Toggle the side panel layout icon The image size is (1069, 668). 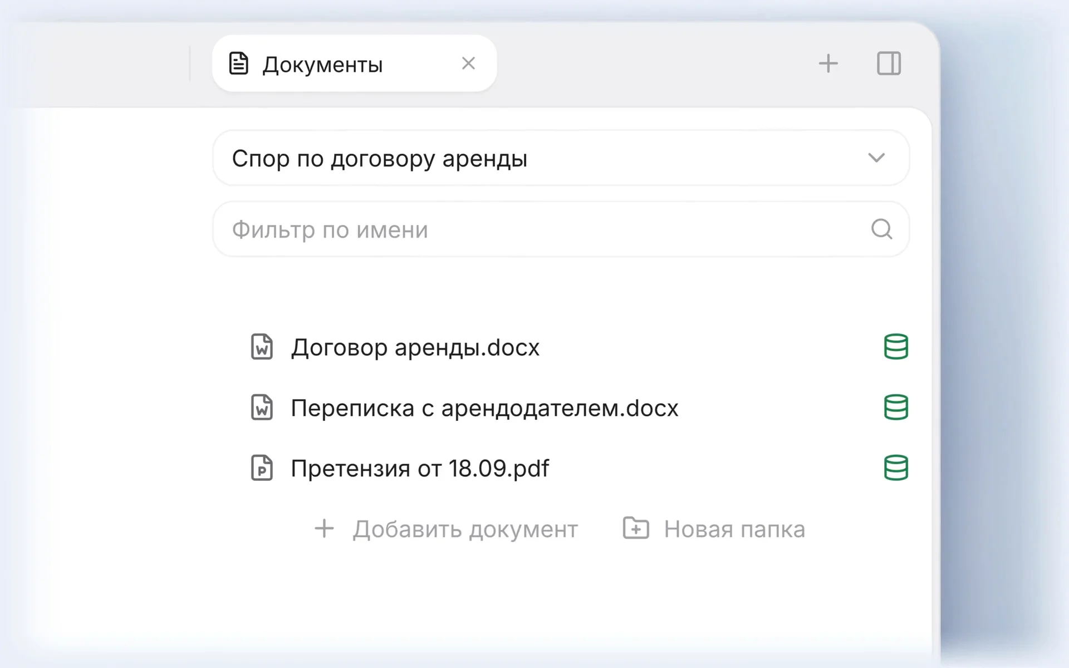point(889,63)
